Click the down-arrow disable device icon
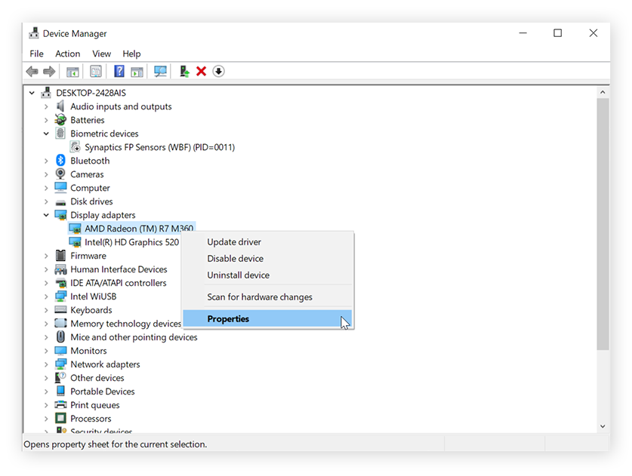Viewport: 632px width, 476px height. tap(218, 71)
